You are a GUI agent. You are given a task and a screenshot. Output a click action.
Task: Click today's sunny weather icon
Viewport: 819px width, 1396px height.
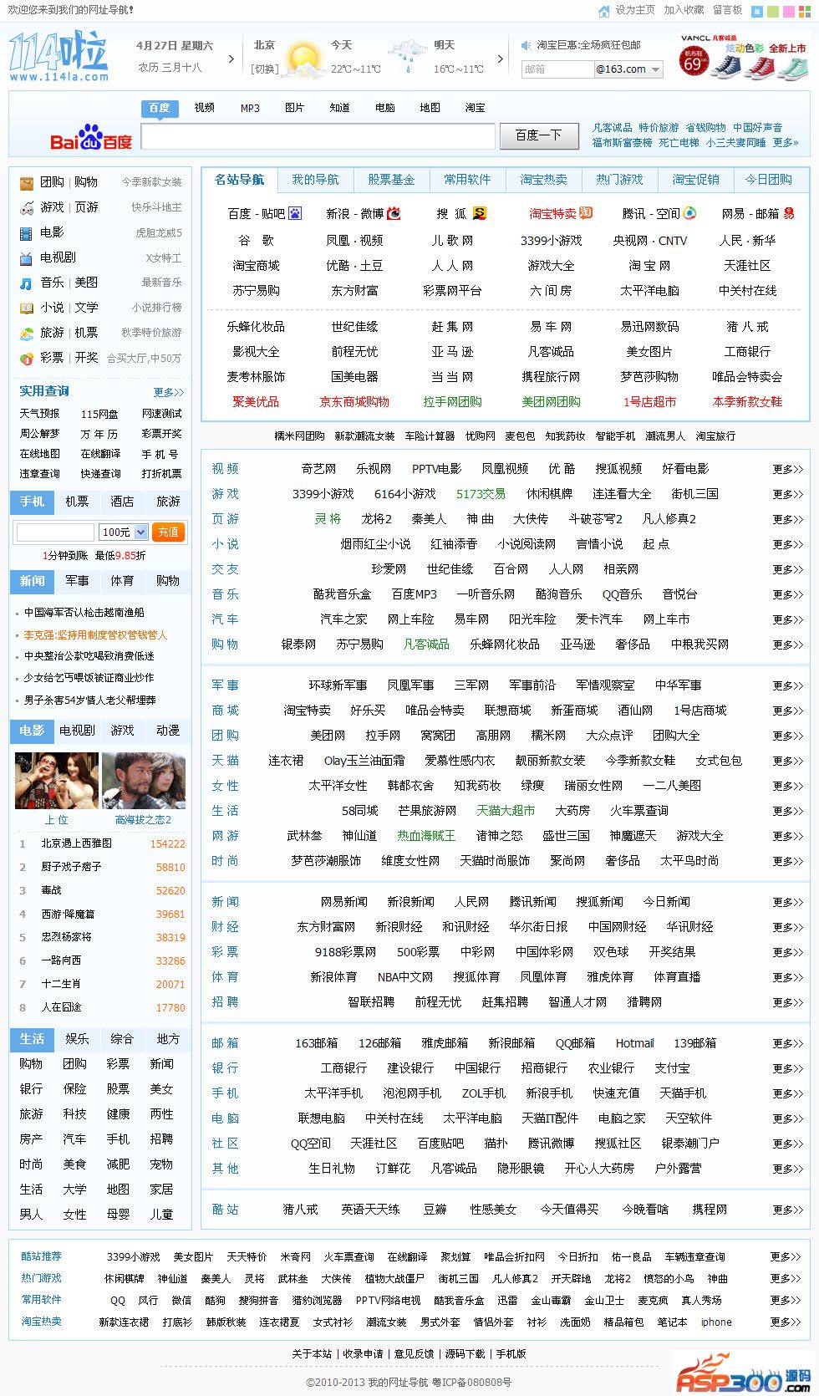click(x=303, y=60)
